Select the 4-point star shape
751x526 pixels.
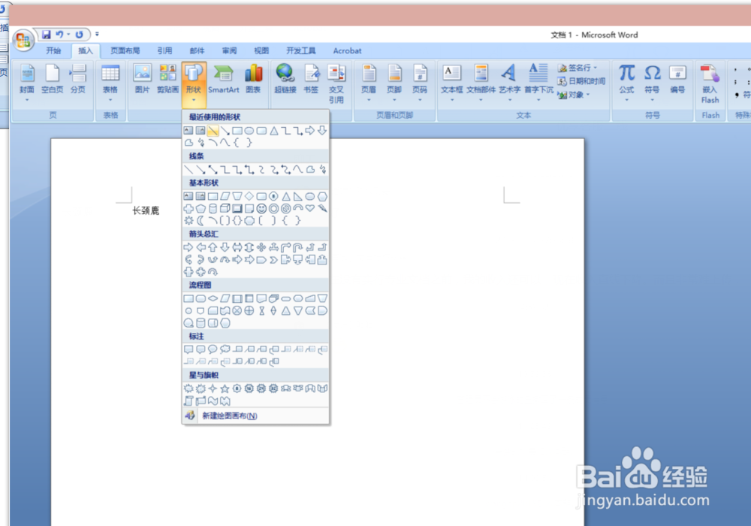click(x=213, y=388)
